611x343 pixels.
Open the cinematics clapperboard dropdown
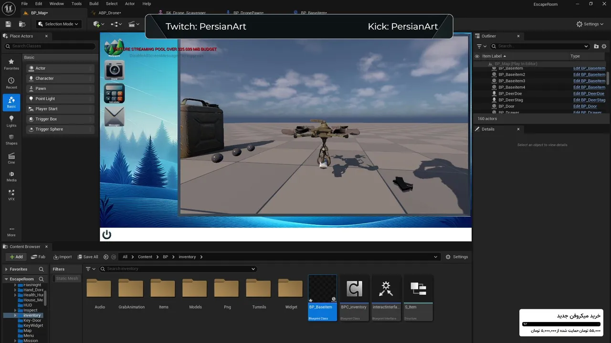click(x=133, y=24)
